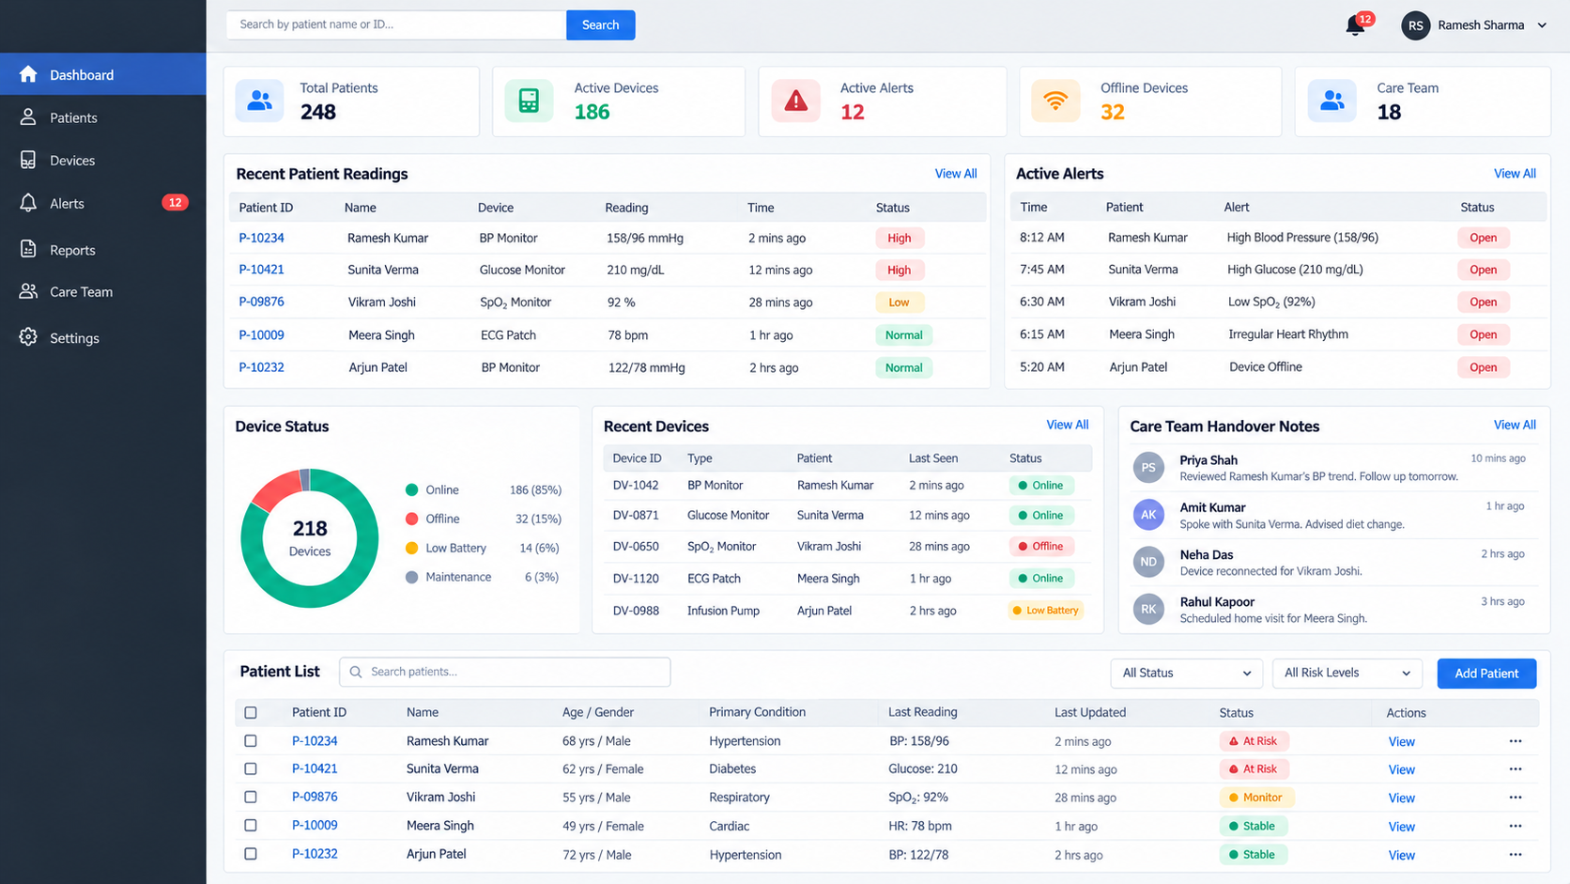The image size is (1570, 884).
Task: Check the box for patient P-09876
Action: click(x=251, y=797)
